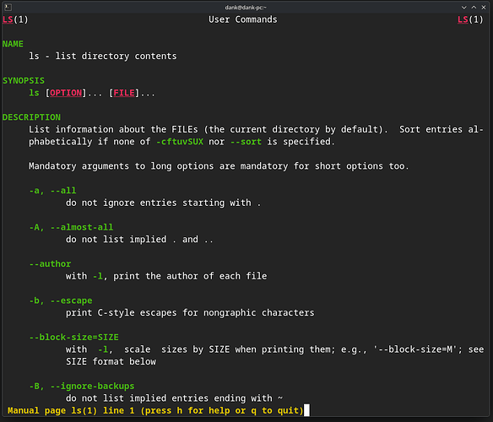
Task: Click the --block-size=SIZE option text
Action: pos(74,337)
